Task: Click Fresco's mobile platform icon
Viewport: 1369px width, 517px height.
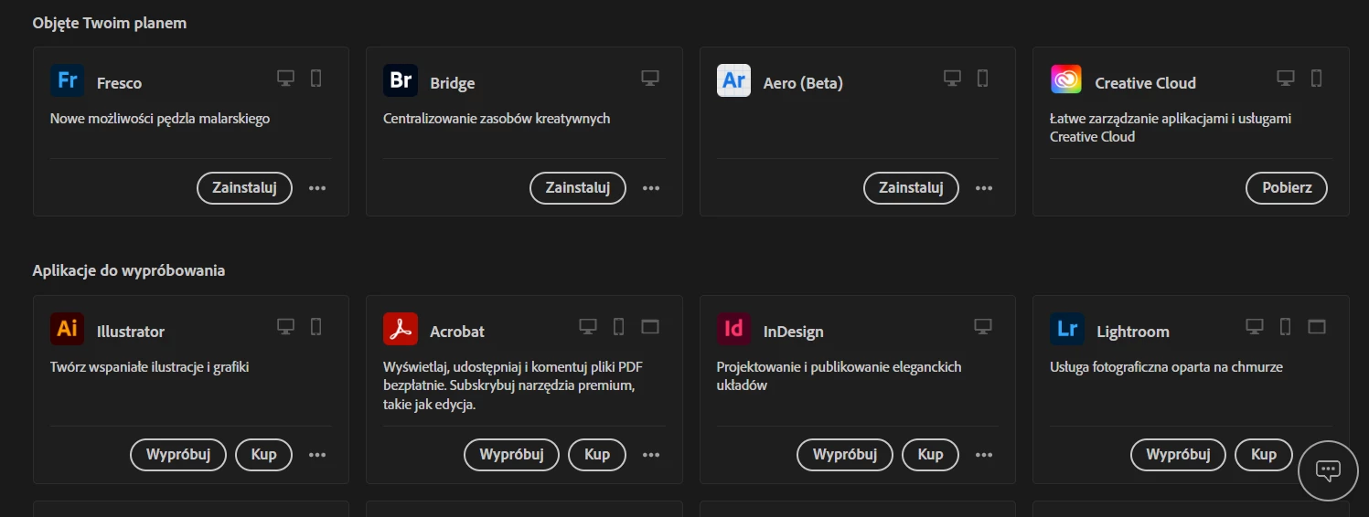Action: [316, 79]
